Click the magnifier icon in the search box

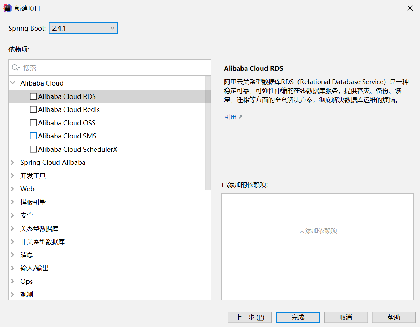(x=16, y=68)
